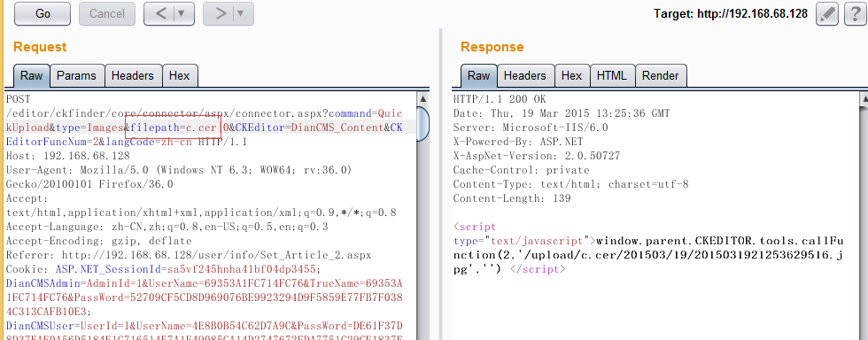Click the Response section heading
868x340 pixels.
492,47
